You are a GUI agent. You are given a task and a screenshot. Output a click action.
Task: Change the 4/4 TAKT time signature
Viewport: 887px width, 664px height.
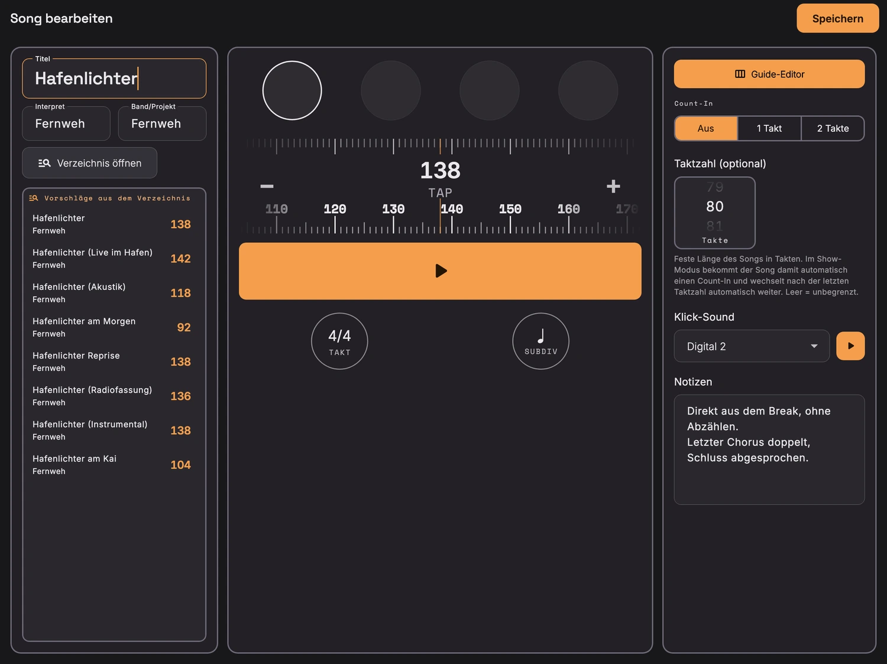click(x=339, y=341)
